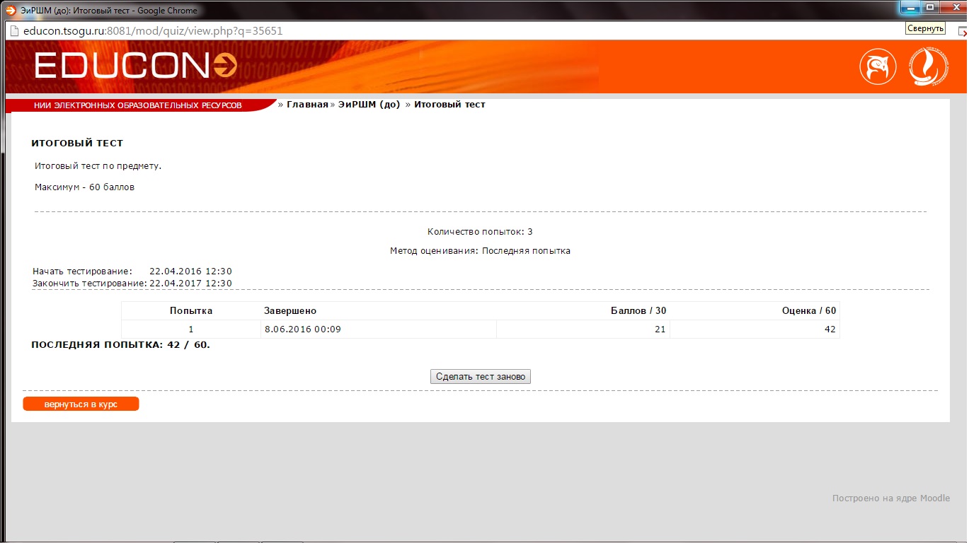Minimize the Chrome window
The width and height of the screenshot is (969, 543).
tap(910, 8)
